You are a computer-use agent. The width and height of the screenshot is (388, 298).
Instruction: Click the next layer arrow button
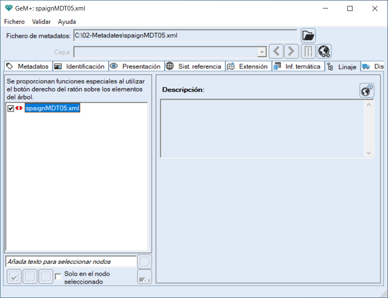291,51
